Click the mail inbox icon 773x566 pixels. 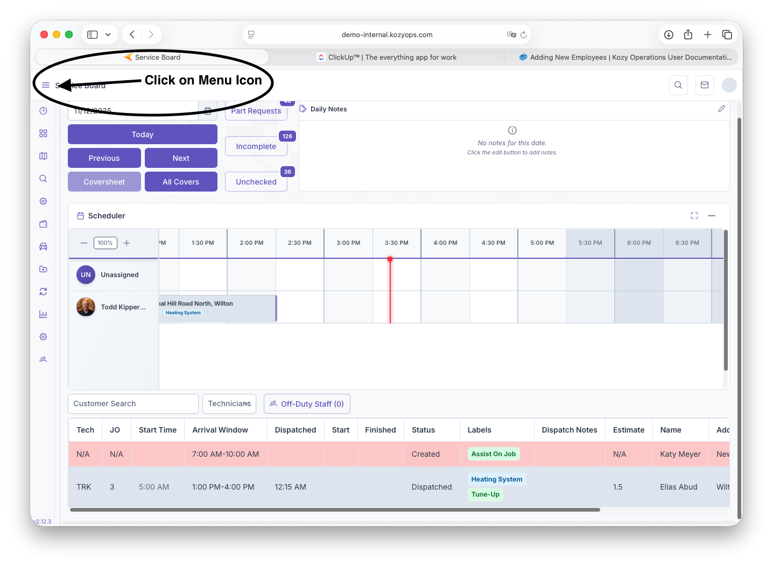[x=704, y=85]
